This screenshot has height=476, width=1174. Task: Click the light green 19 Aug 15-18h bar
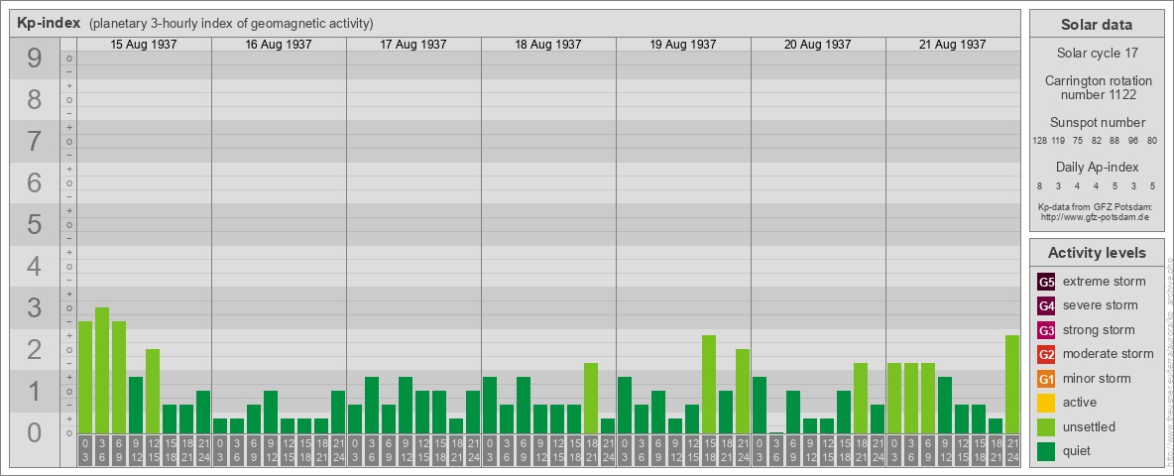tap(708, 384)
